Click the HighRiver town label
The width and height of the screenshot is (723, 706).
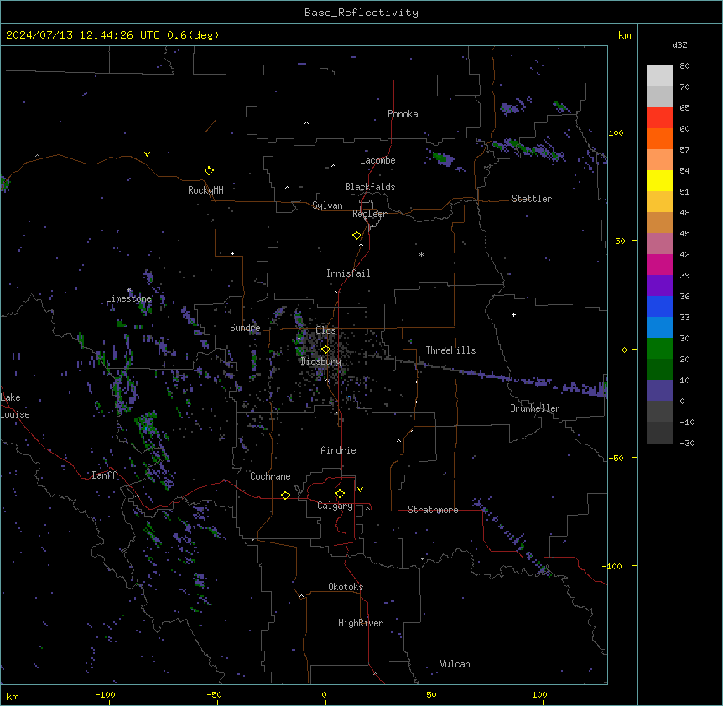point(361,623)
